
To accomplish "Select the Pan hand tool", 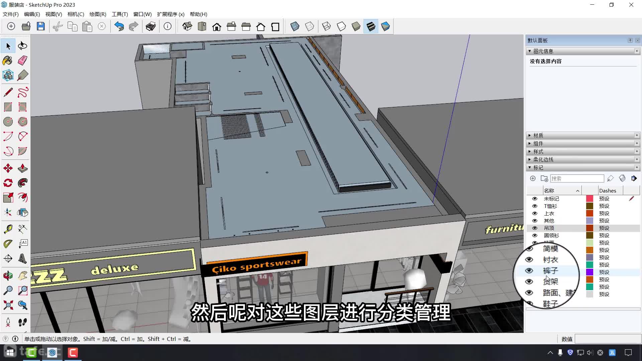I will tap(23, 276).
